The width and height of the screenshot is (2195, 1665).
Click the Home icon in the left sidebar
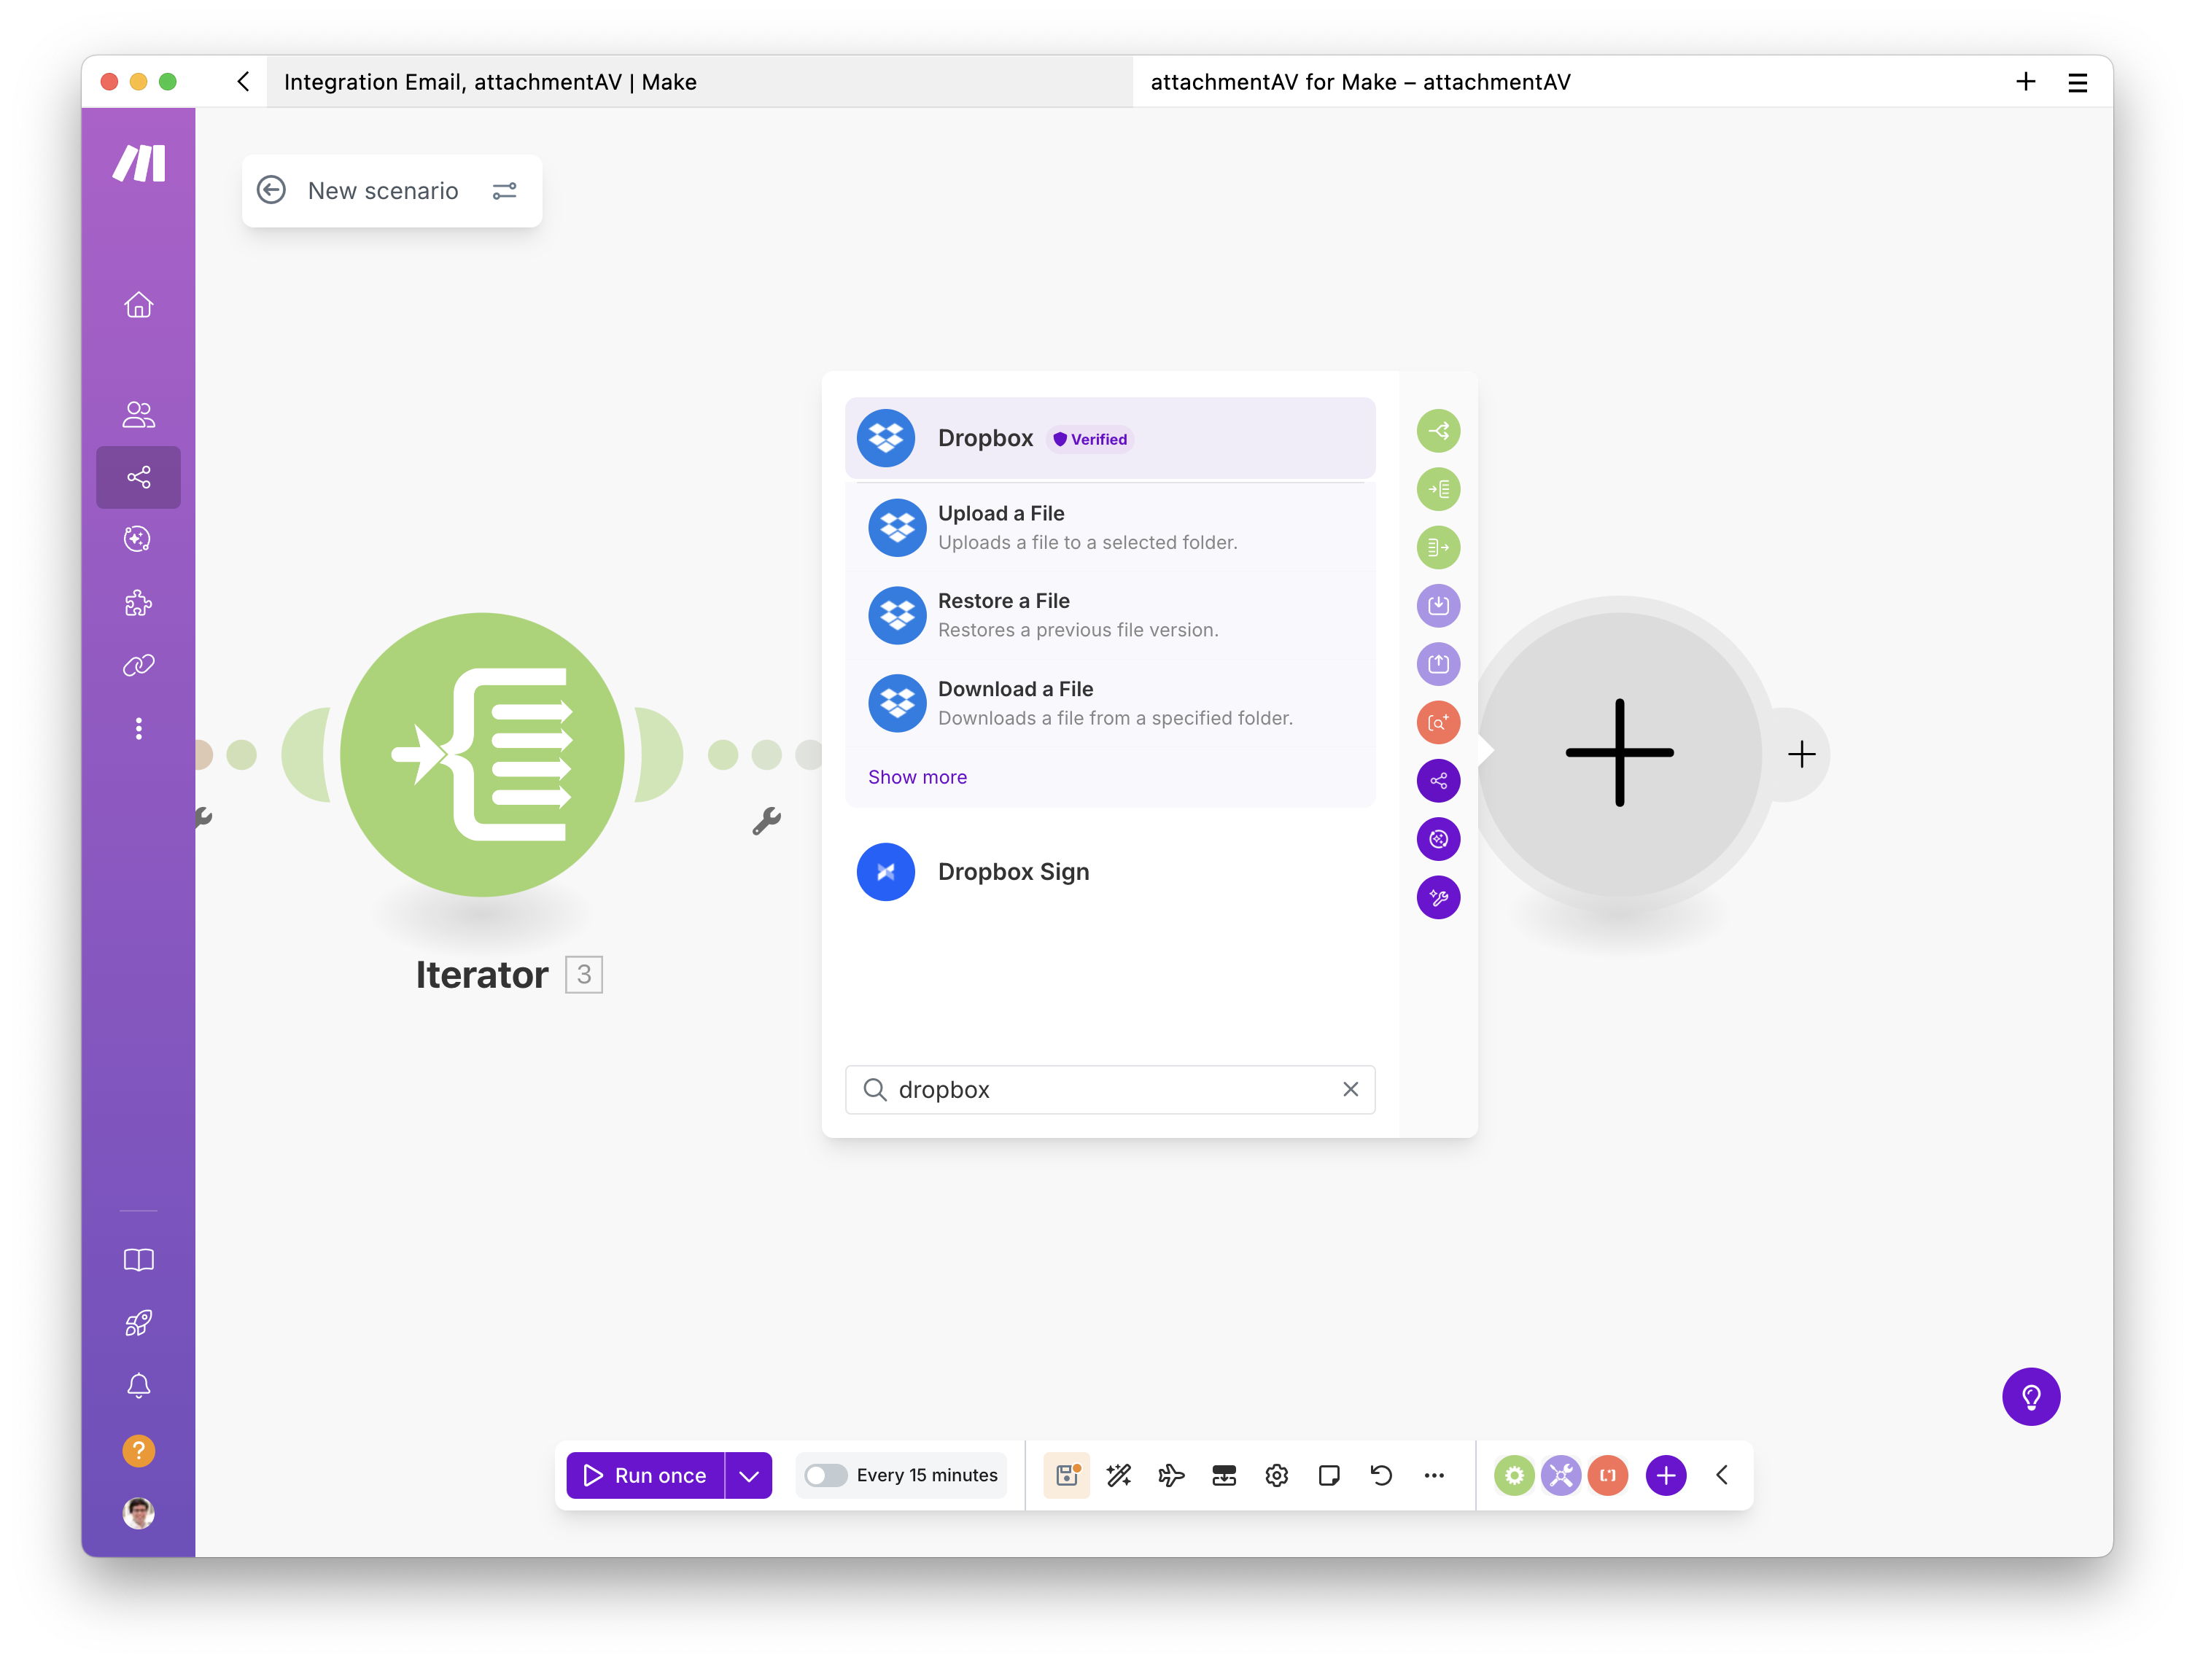click(139, 305)
